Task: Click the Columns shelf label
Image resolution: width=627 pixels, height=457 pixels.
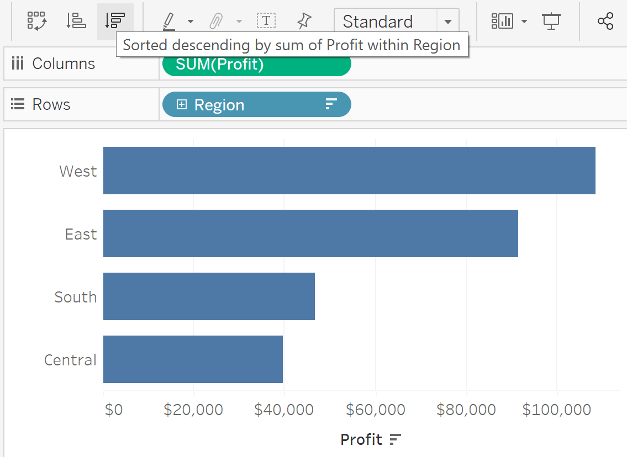Action: click(64, 63)
